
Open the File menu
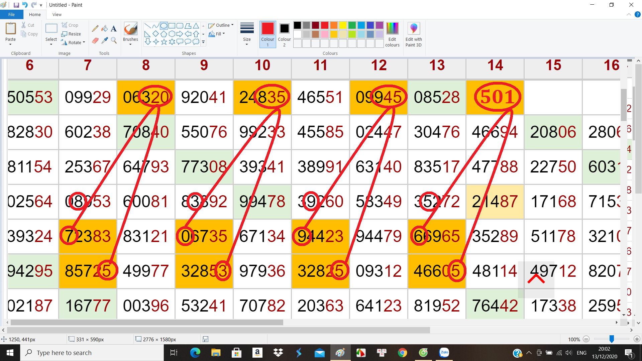point(11,15)
